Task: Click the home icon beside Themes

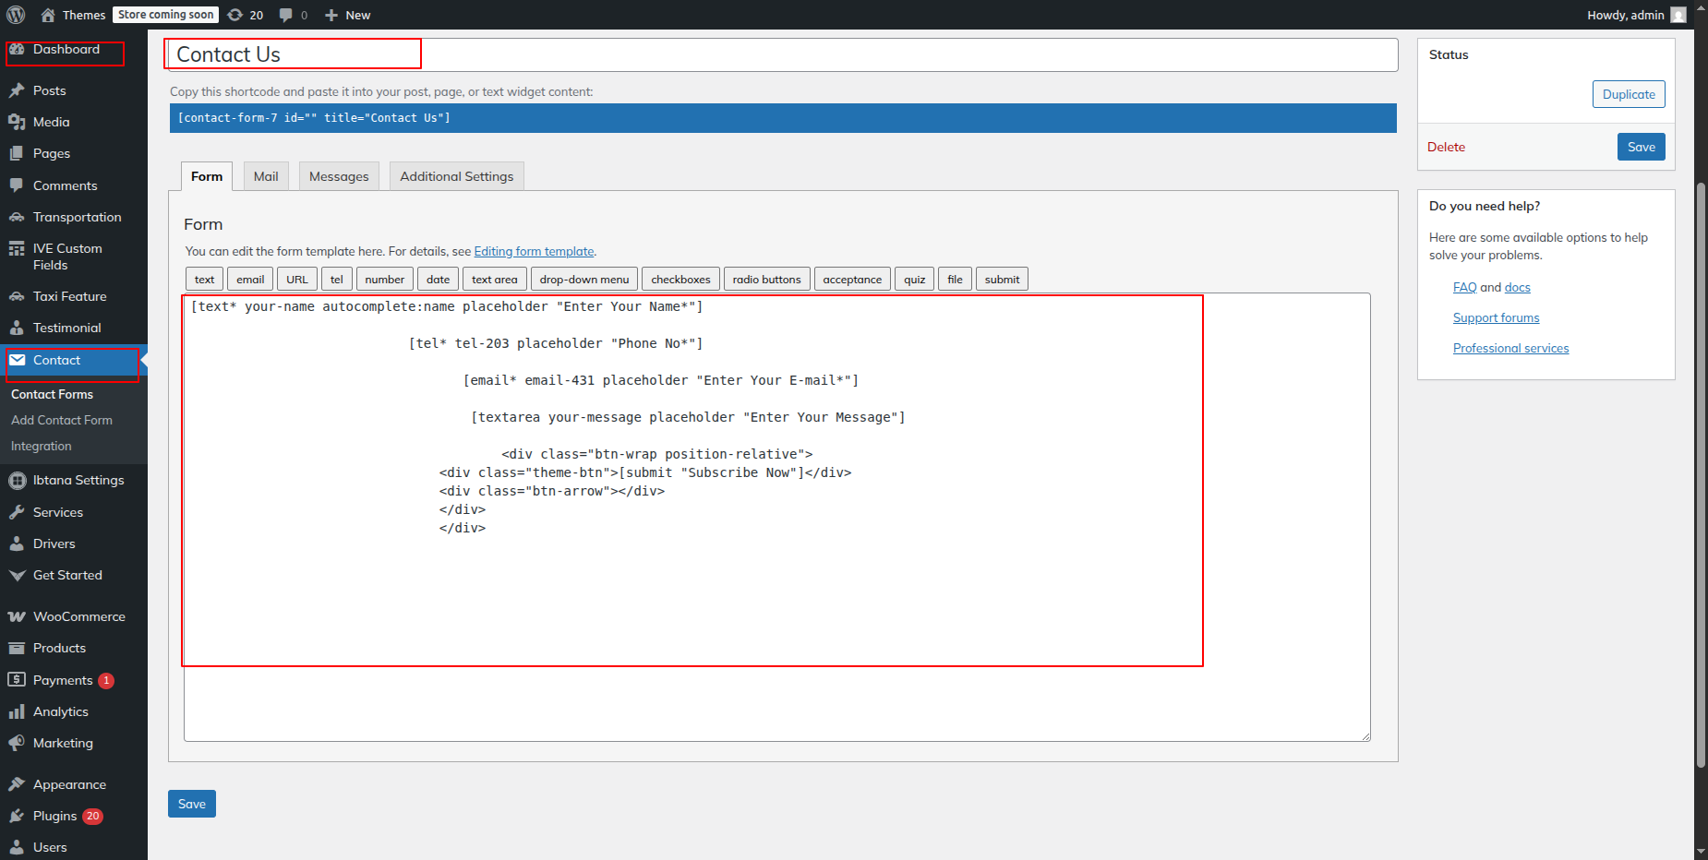Action: [x=48, y=15]
